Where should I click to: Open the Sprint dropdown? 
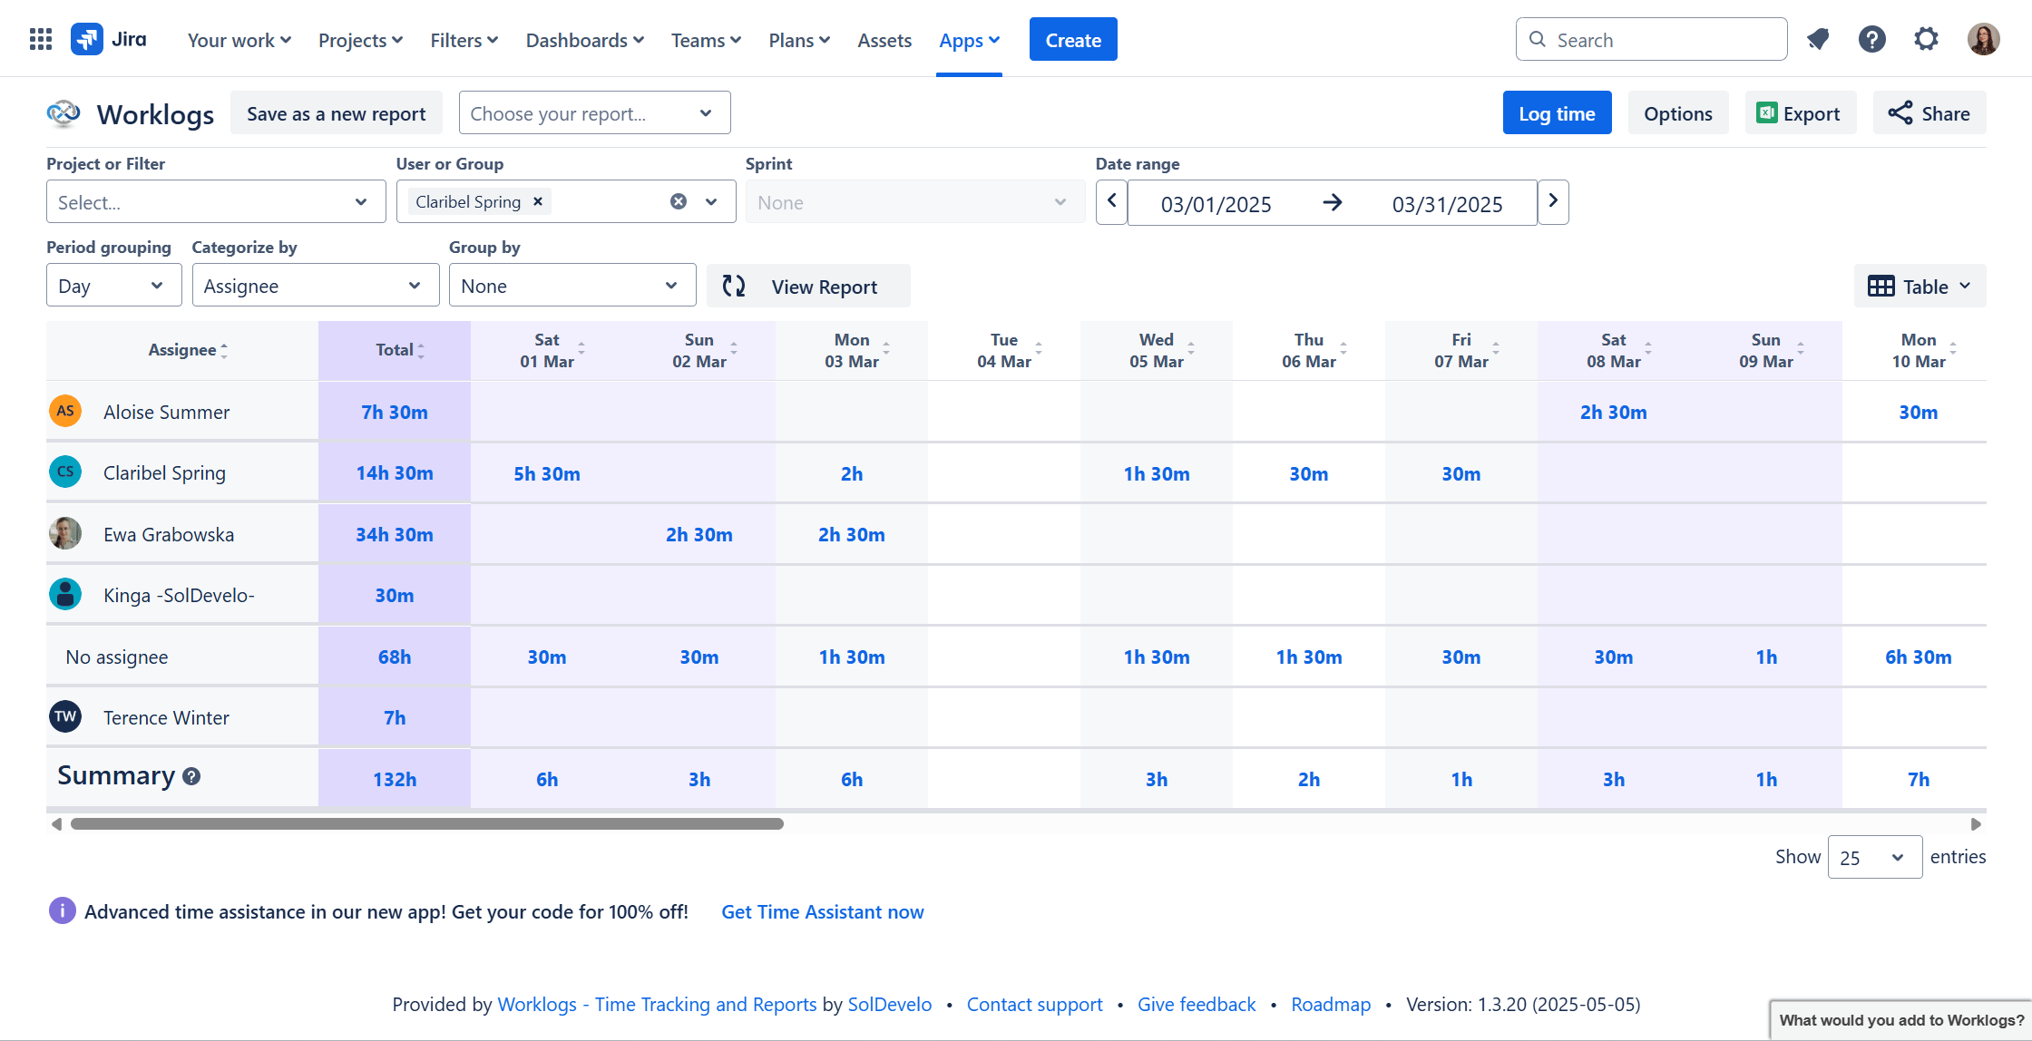tap(915, 201)
